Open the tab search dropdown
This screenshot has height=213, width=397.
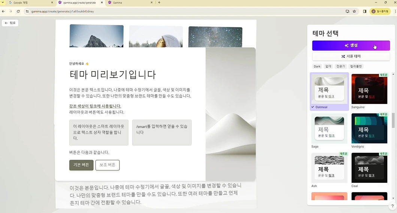pos(3,3)
